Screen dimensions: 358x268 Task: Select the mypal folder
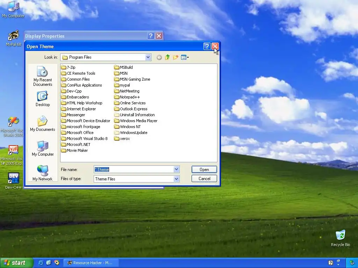click(122, 85)
